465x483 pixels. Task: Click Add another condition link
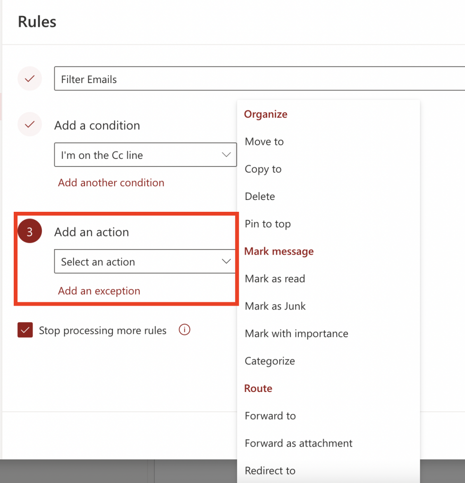[x=111, y=183]
